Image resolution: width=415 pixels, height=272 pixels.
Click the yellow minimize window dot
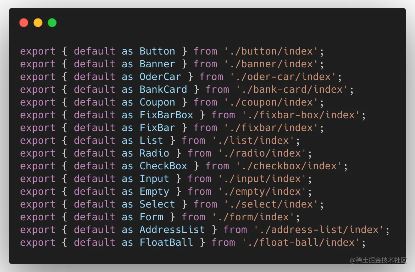click(38, 23)
